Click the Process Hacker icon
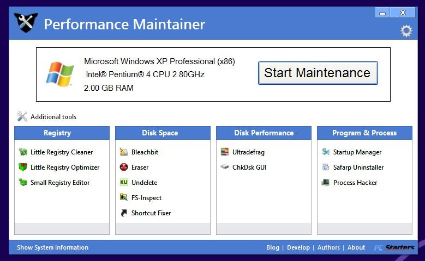Viewport: 425px width, 261px height. point(326,183)
